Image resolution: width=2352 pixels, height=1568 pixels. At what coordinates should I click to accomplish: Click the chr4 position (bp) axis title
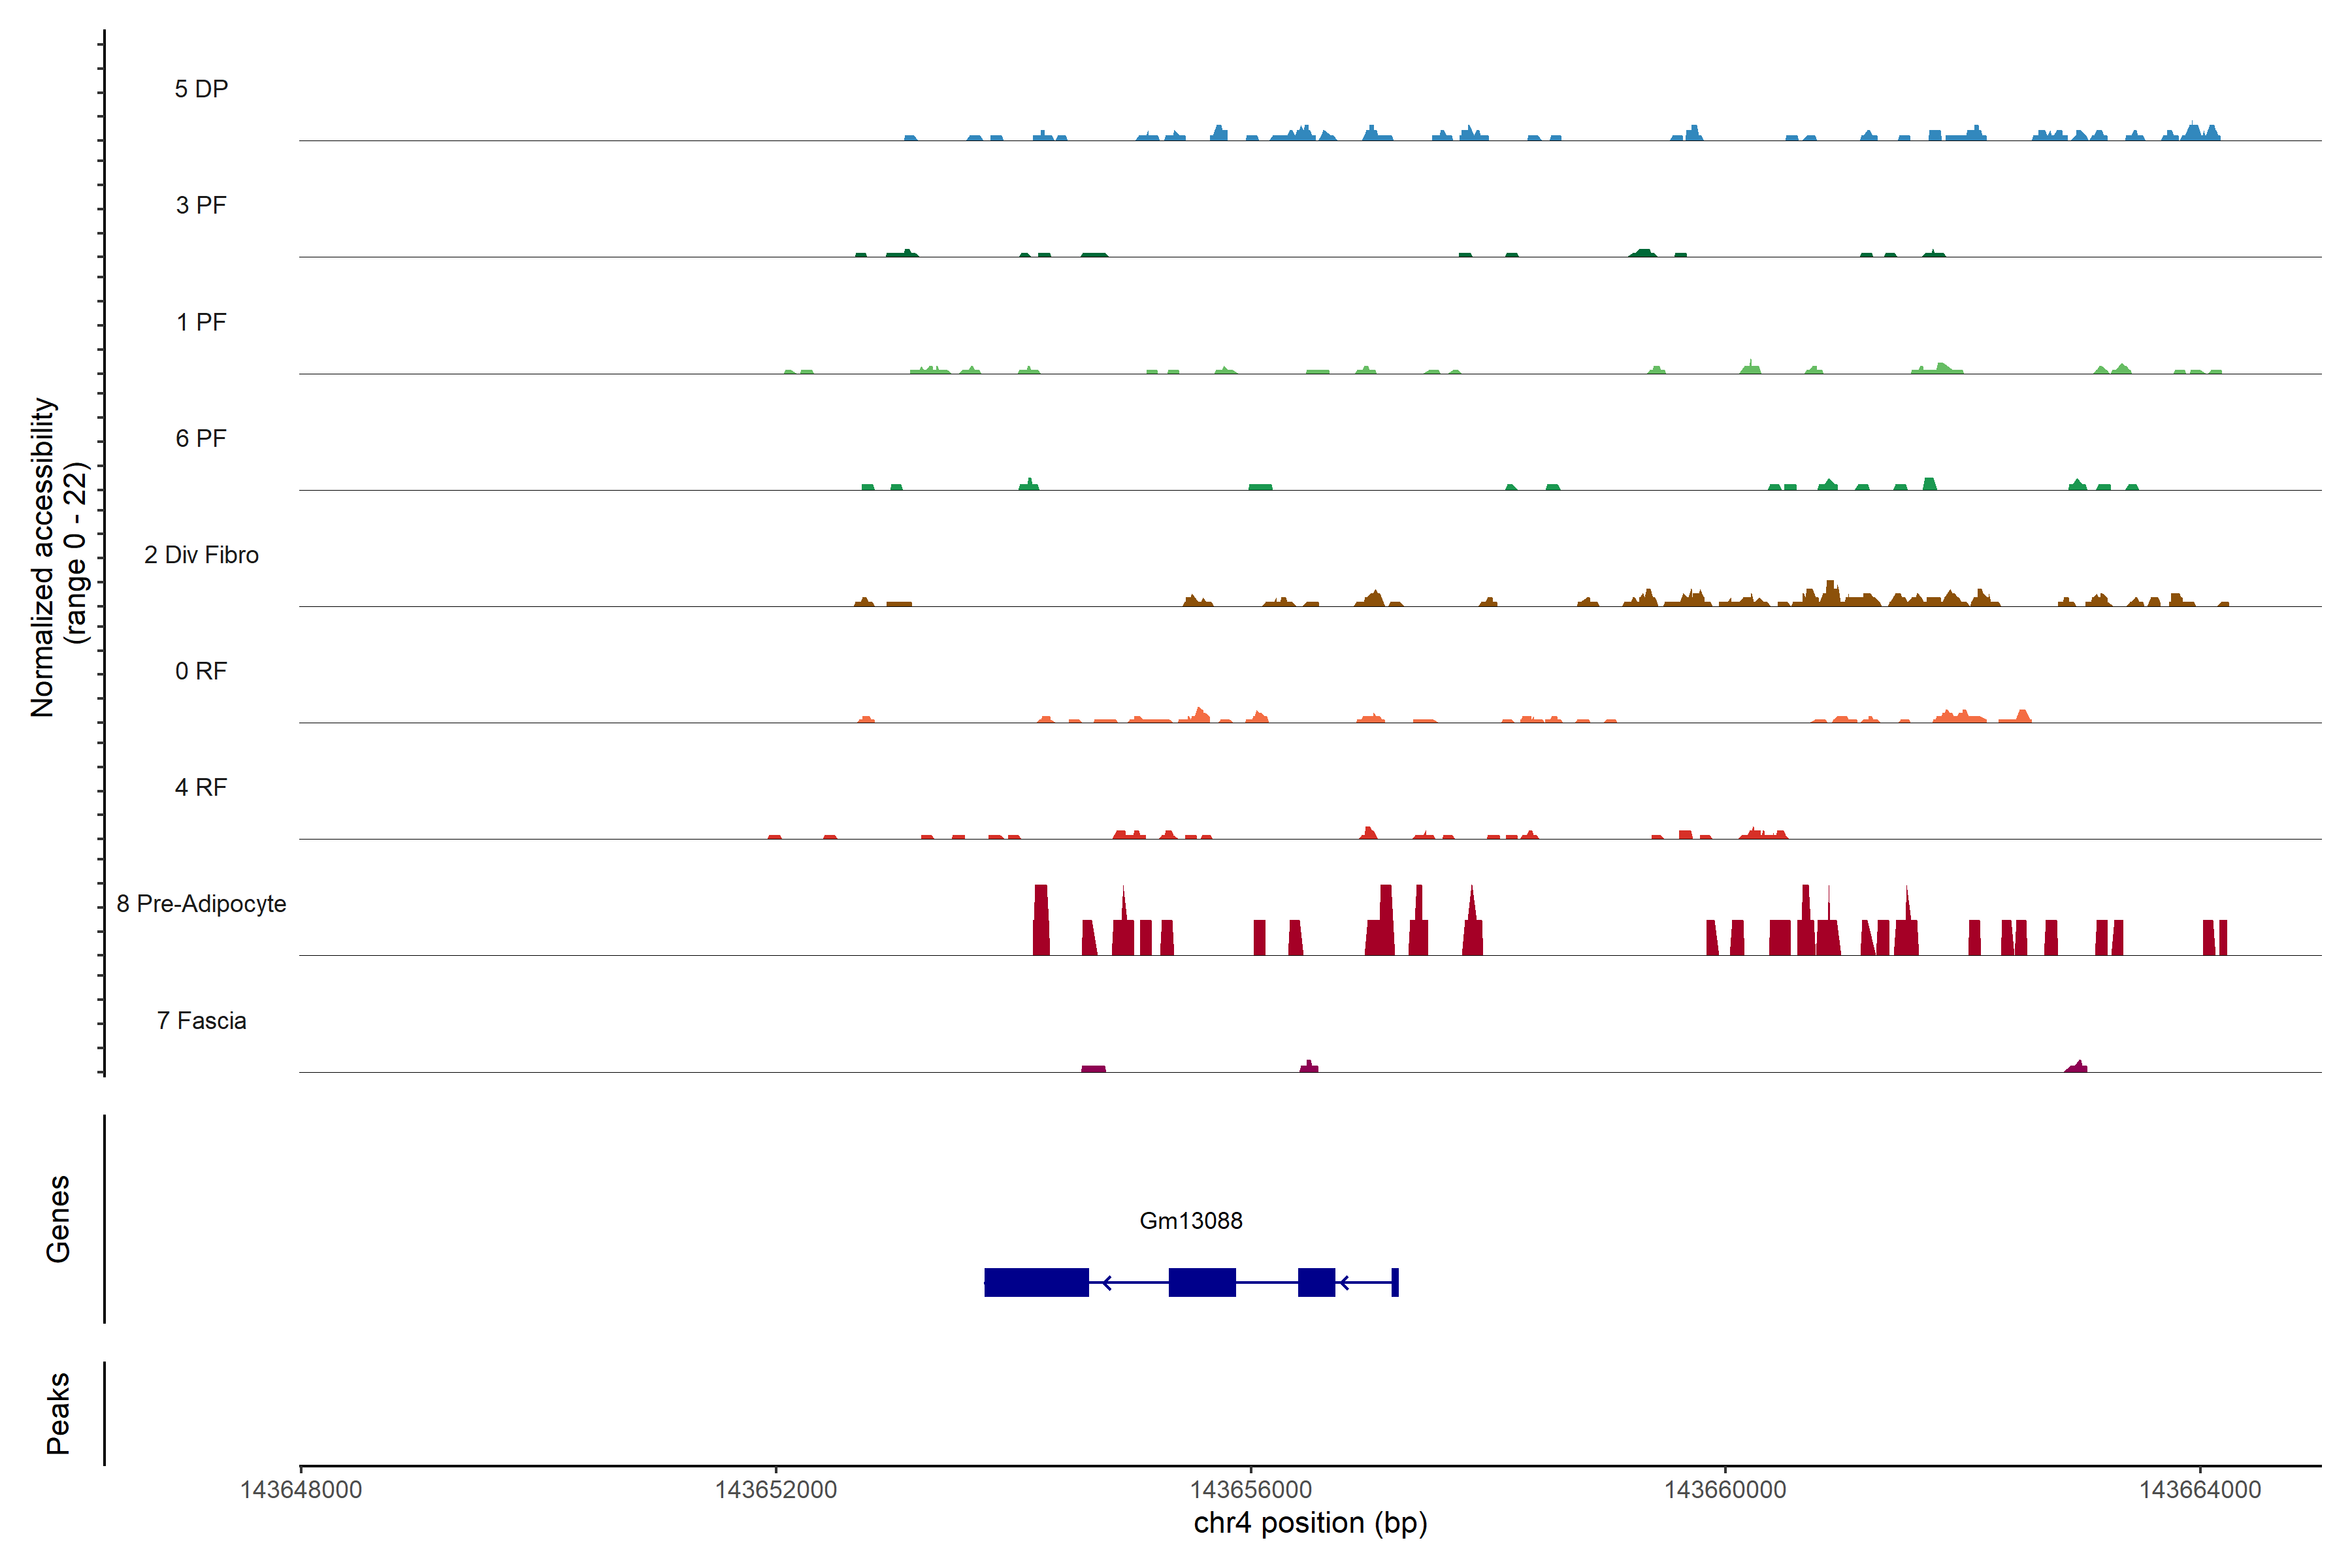(x=1310, y=1523)
